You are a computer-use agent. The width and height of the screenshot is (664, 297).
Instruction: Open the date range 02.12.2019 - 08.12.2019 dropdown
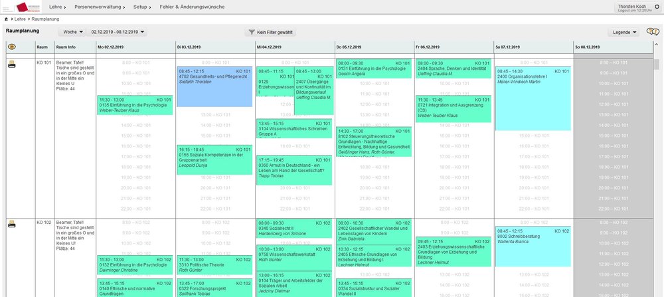[x=119, y=32]
